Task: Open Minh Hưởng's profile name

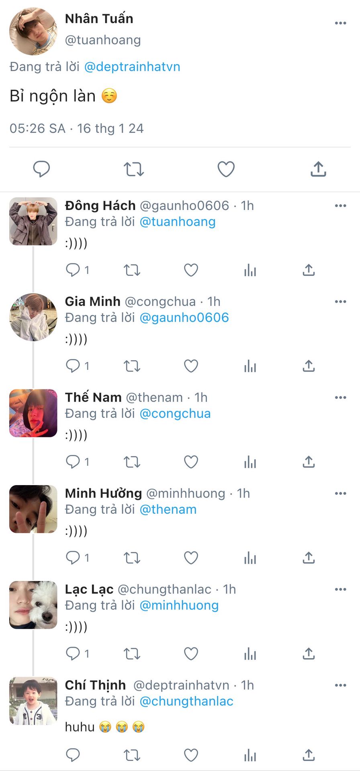Action: [103, 493]
